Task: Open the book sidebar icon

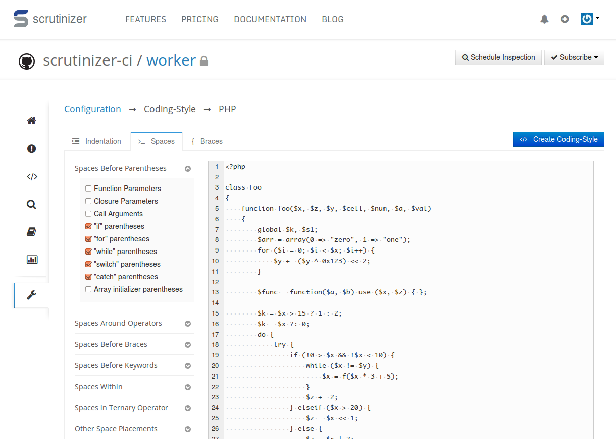Action: tap(31, 232)
